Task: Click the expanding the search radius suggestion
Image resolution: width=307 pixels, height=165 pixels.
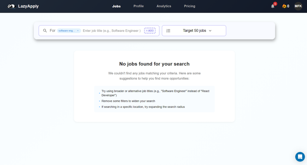Action: coord(143,107)
